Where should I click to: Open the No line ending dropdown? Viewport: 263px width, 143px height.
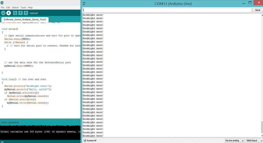coord(235,140)
